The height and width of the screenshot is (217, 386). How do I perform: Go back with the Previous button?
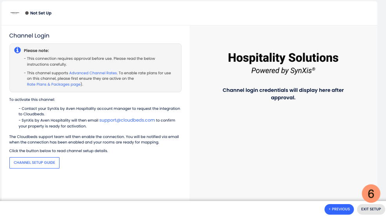pyautogui.click(x=339, y=209)
